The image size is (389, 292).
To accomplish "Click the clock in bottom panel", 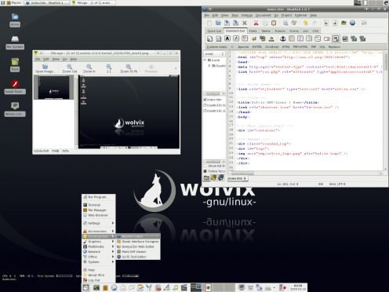I will click(x=298, y=287).
